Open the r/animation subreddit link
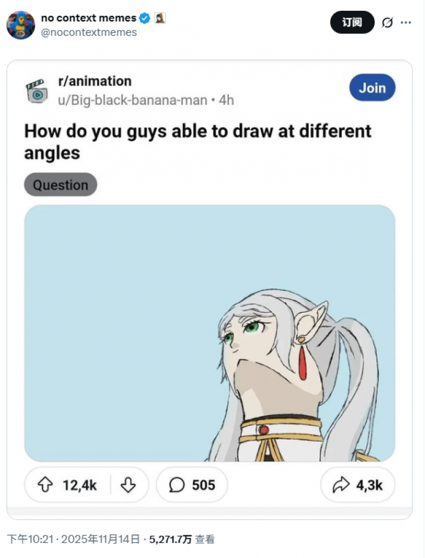Image resolution: width=425 pixels, height=558 pixels. coord(95,81)
